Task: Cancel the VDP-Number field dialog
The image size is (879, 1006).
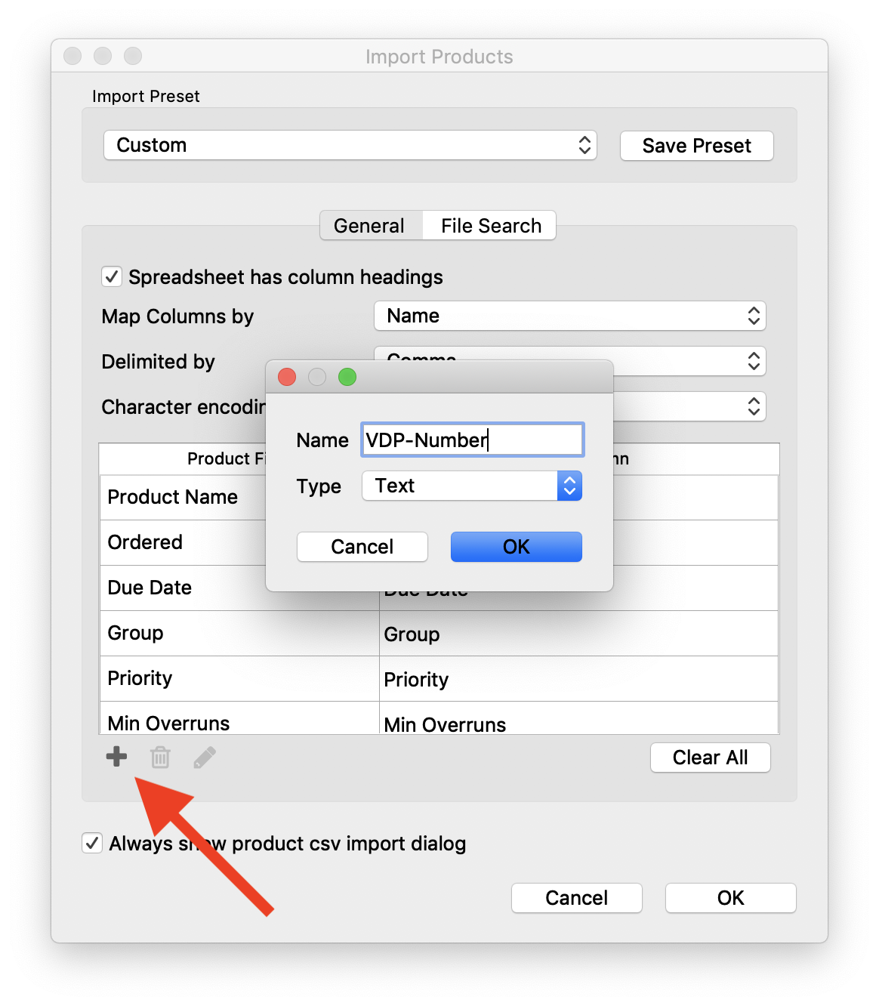Action: 362,546
